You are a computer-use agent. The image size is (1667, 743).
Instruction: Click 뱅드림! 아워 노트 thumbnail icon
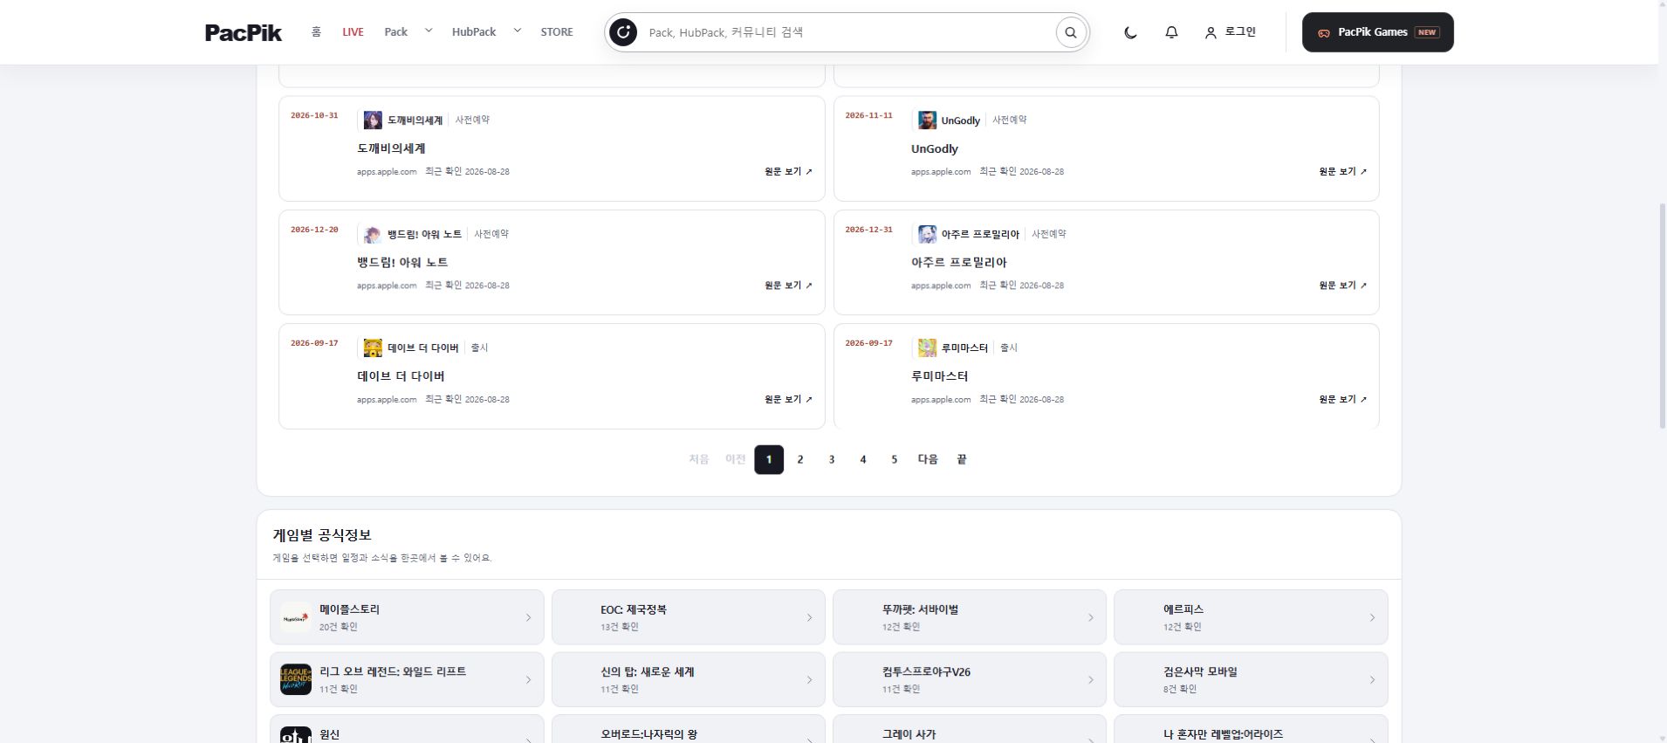tap(373, 234)
